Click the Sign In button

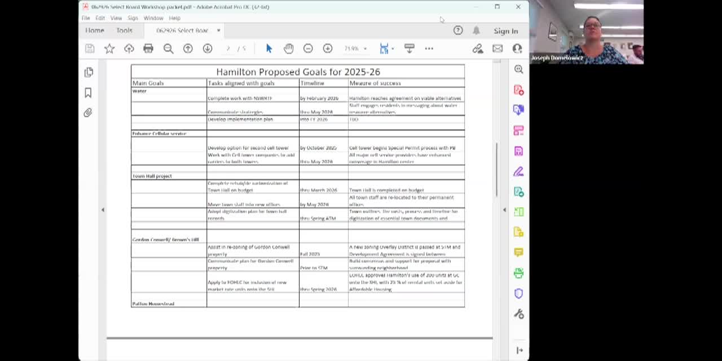pos(506,31)
